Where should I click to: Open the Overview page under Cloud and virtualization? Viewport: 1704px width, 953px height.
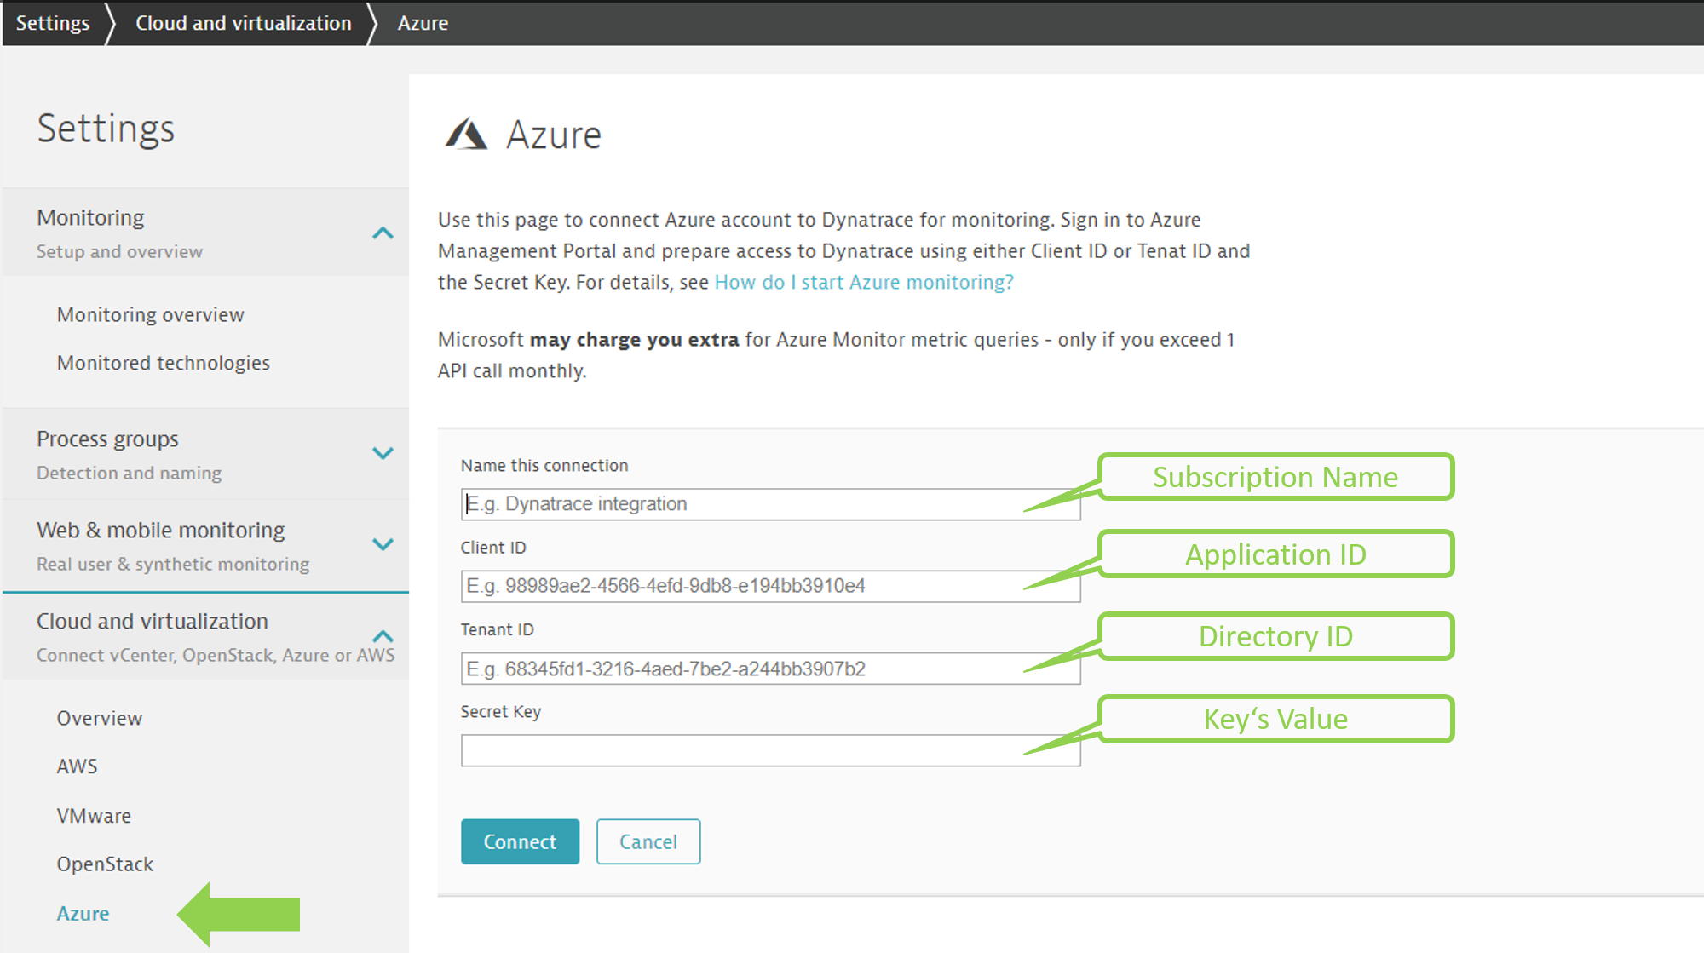pyautogui.click(x=100, y=719)
